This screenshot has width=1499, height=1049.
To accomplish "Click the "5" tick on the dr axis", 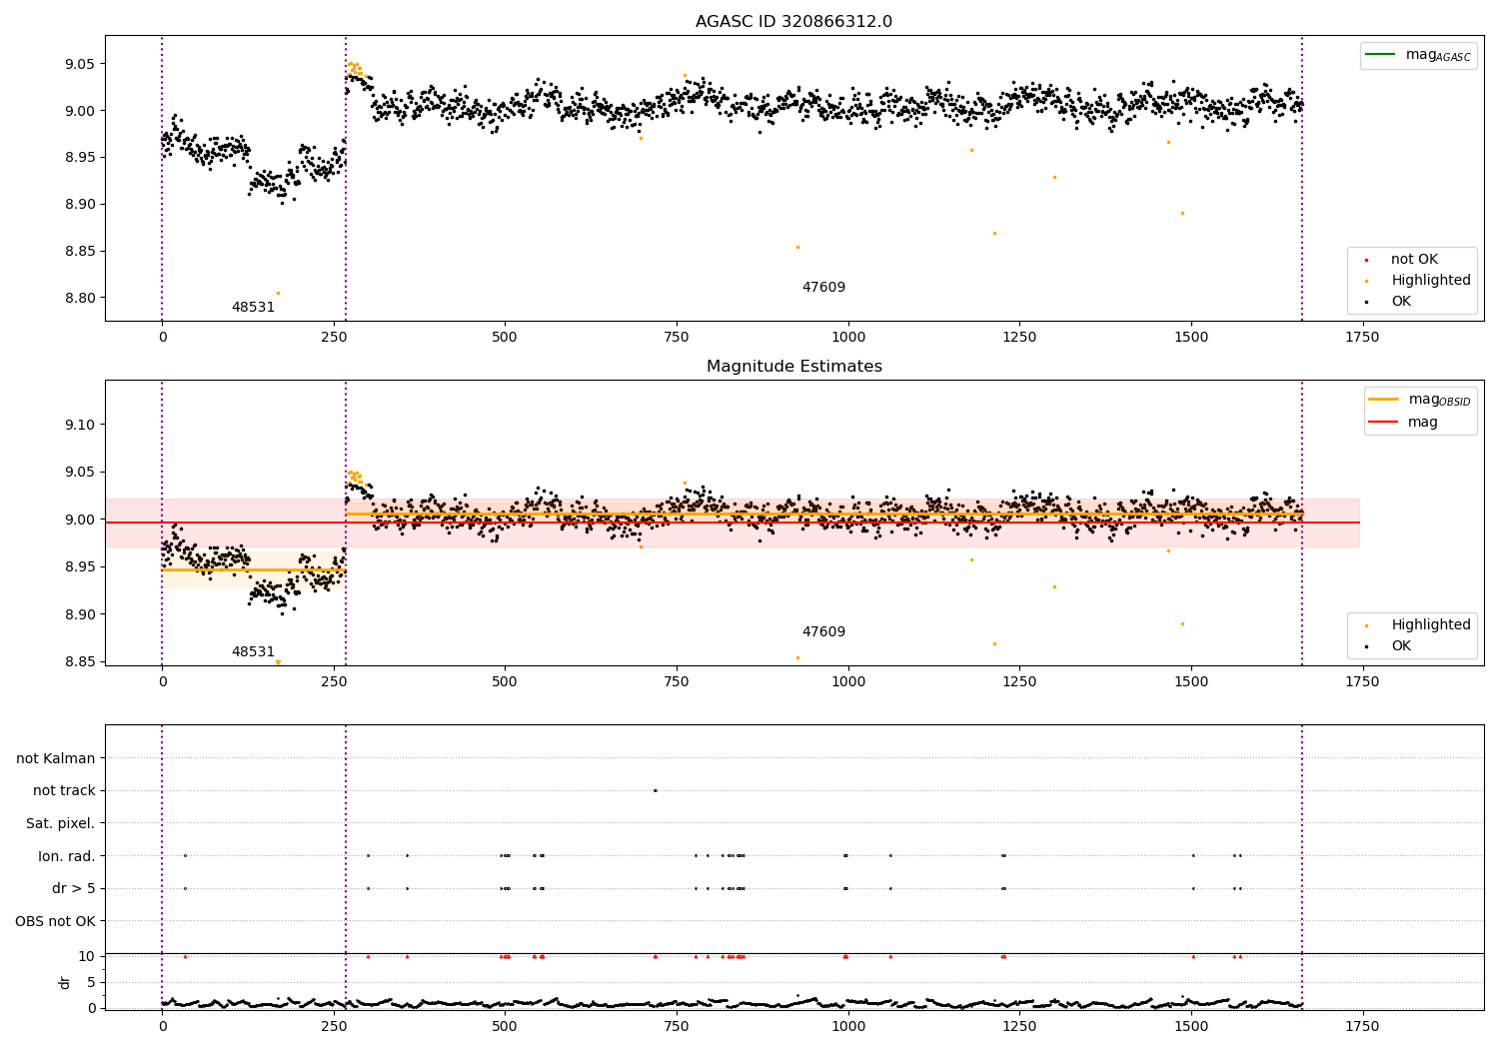I will (x=92, y=982).
